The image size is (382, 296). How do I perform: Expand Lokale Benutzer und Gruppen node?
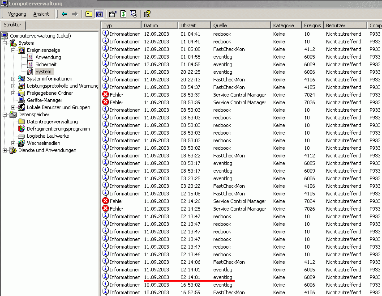(13, 107)
